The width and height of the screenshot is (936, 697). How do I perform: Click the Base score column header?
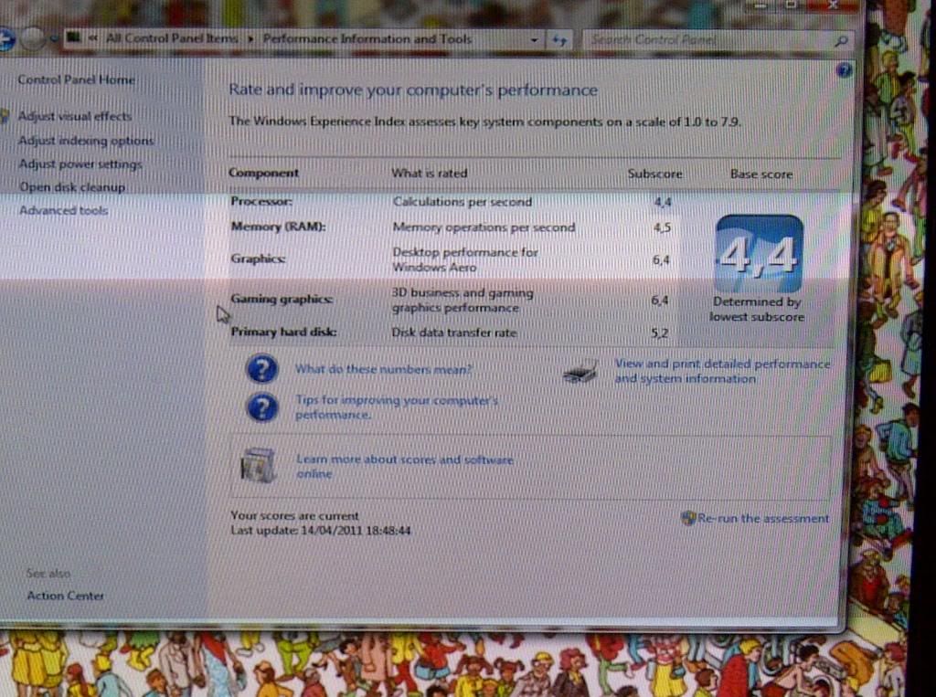point(761,174)
